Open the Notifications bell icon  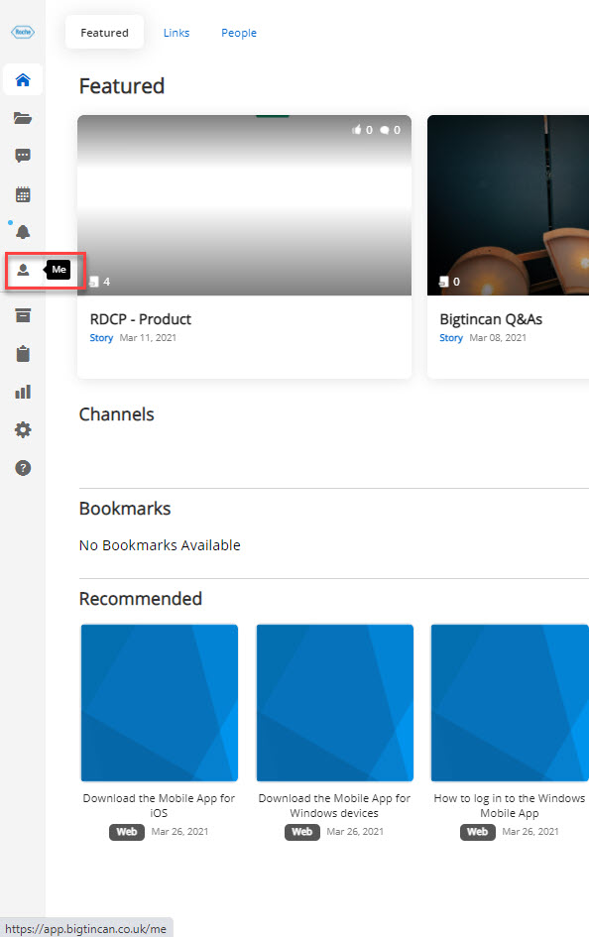(x=23, y=232)
